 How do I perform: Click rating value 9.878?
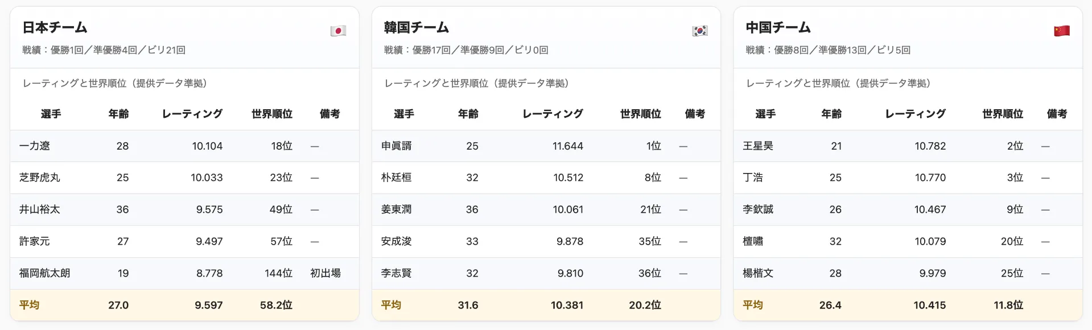coord(570,242)
